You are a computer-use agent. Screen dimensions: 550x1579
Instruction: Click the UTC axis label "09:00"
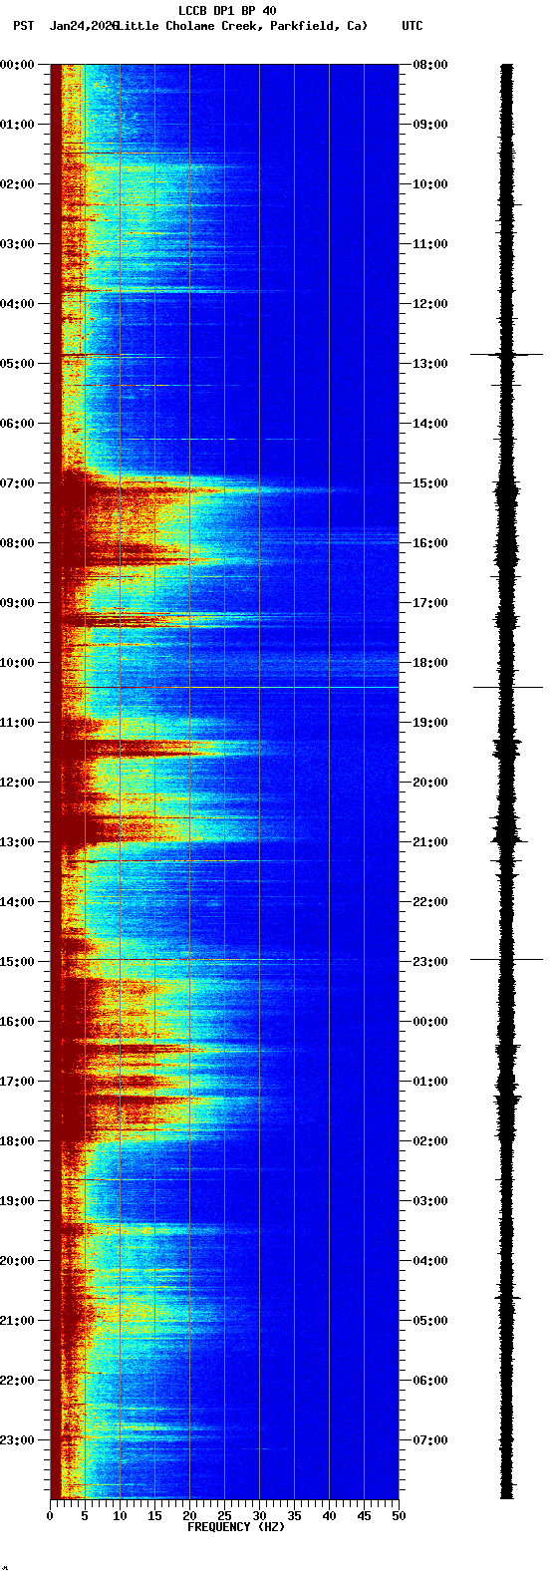coord(430,125)
